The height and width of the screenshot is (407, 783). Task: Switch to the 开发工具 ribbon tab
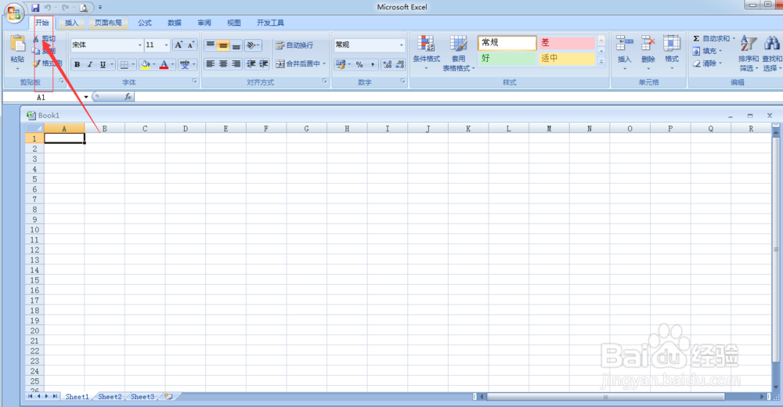coord(270,23)
